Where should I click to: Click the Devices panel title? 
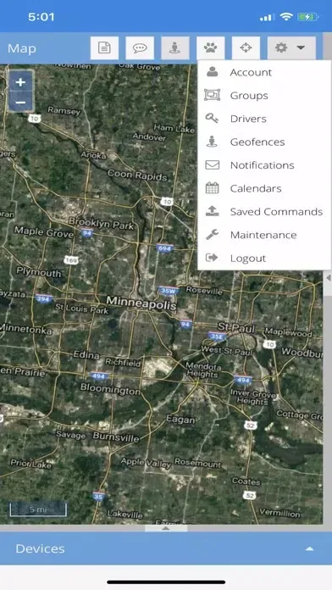tap(40, 548)
